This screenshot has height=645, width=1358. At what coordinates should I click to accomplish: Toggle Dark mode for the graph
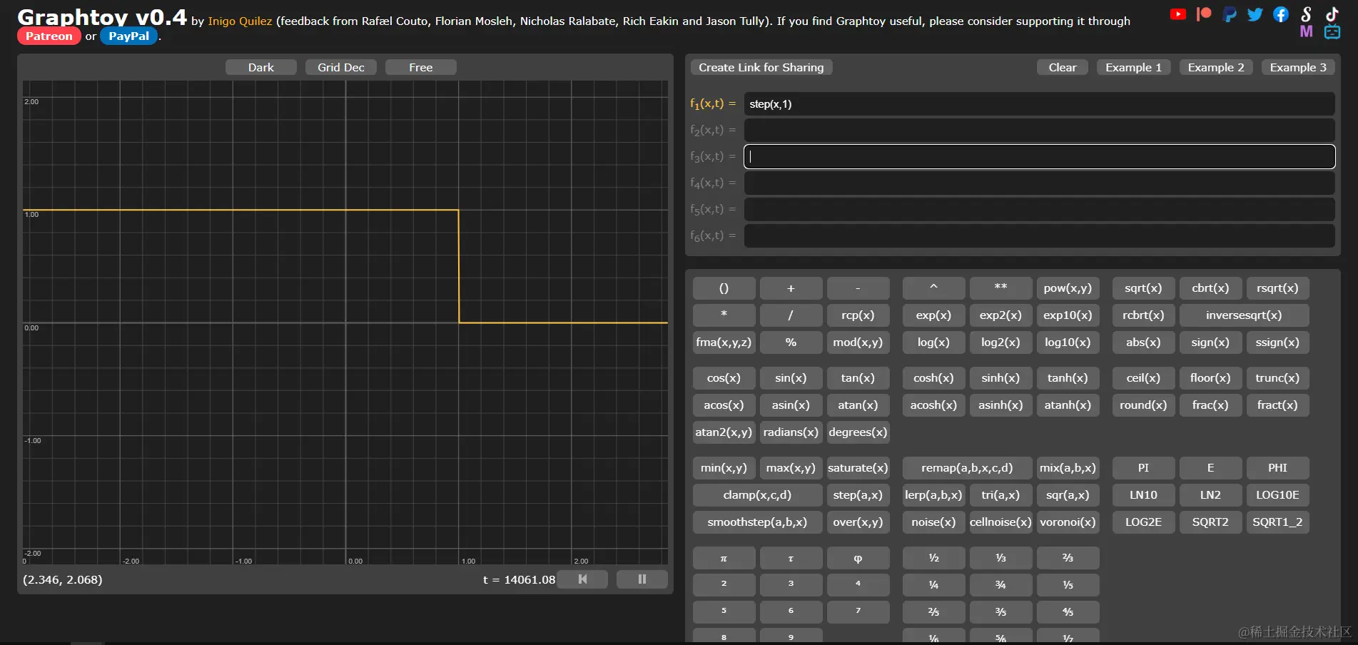(x=260, y=67)
